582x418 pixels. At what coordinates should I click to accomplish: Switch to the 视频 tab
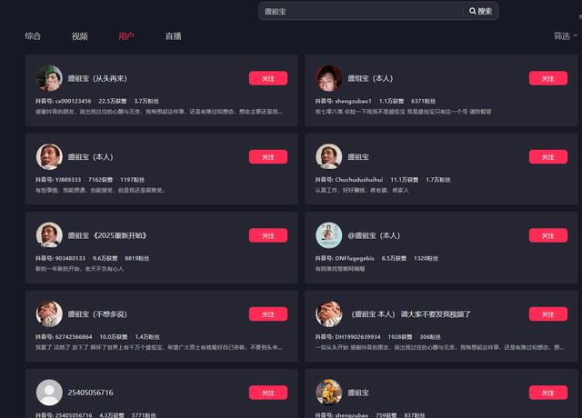pos(79,36)
